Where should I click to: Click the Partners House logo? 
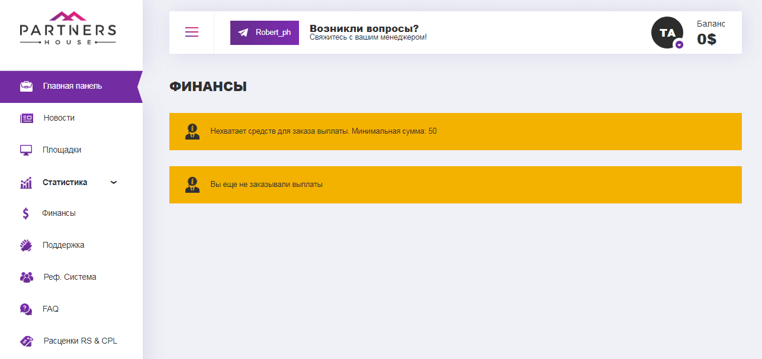(x=68, y=30)
